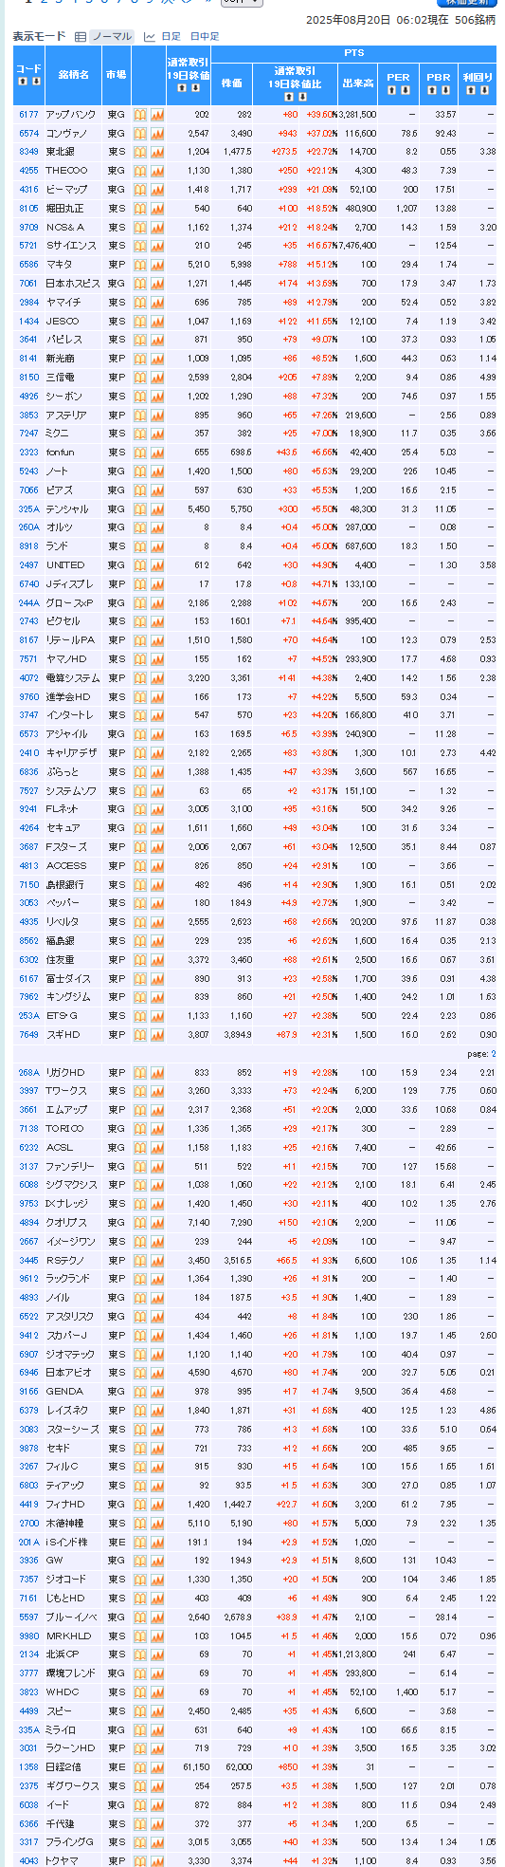This screenshot has width=505, height=1867.
Task: Click the PTS header cell
Action: 353,53
